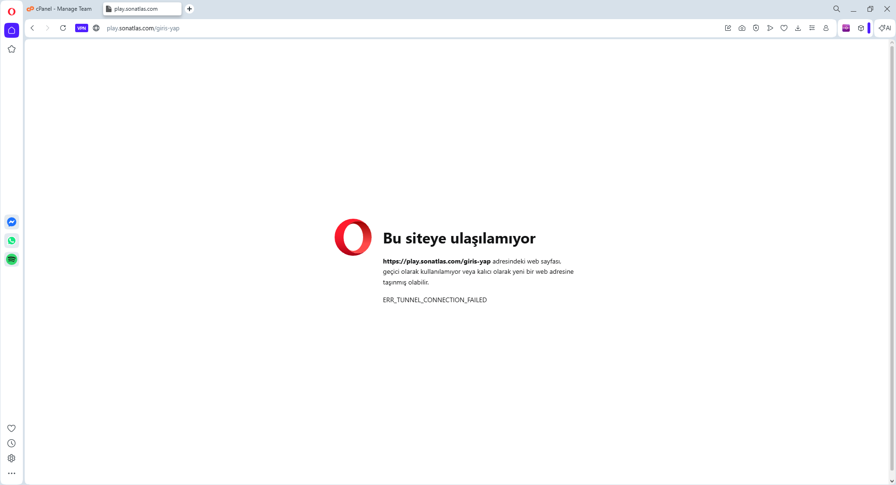896x485 pixels.
Task: Click the address bar URL field
Action: (411, 28)
